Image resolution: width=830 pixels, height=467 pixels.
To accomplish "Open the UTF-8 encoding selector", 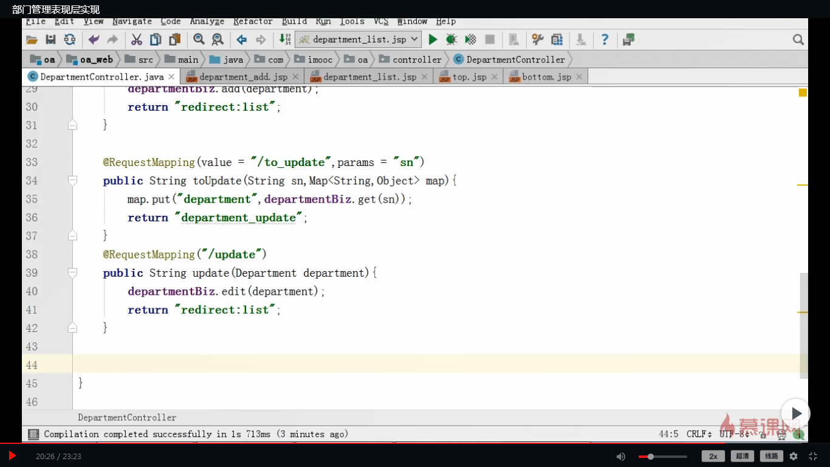I will 734,434.
